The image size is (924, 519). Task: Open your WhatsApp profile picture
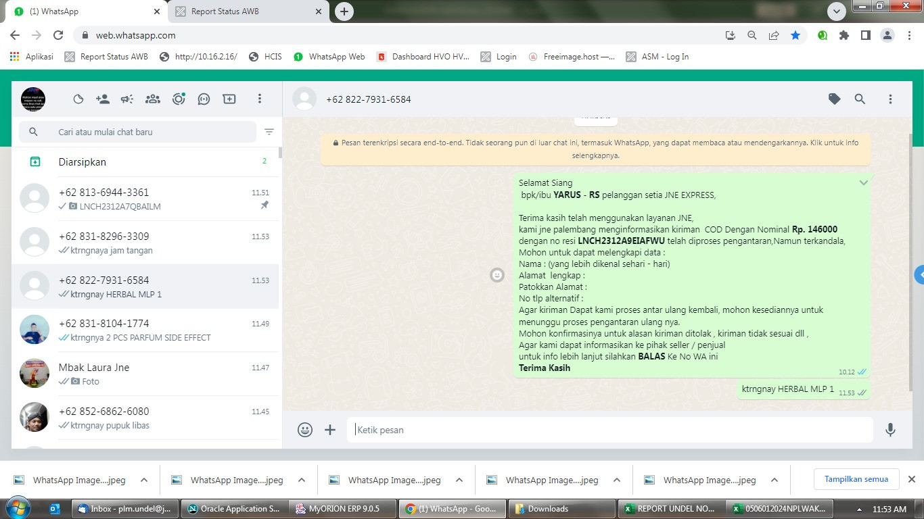pyautogui.click(x=33, y=99)
